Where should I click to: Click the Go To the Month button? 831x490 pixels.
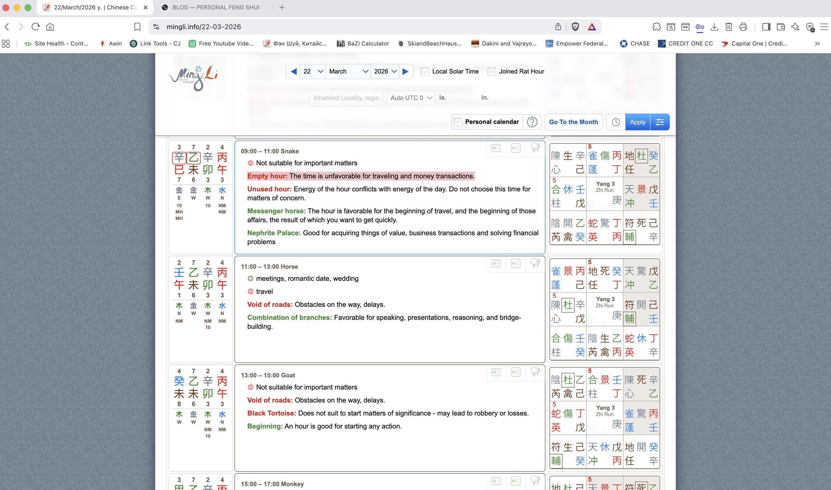coord(573,122)
